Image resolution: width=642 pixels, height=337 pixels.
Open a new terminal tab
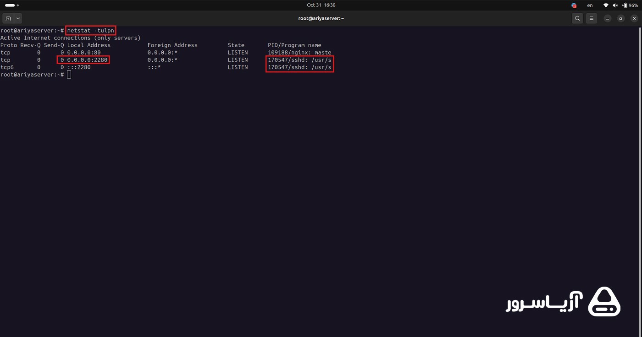click(x=8, y=18)
